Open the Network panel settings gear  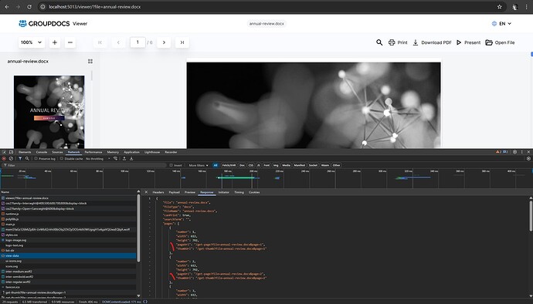point(528,159)
